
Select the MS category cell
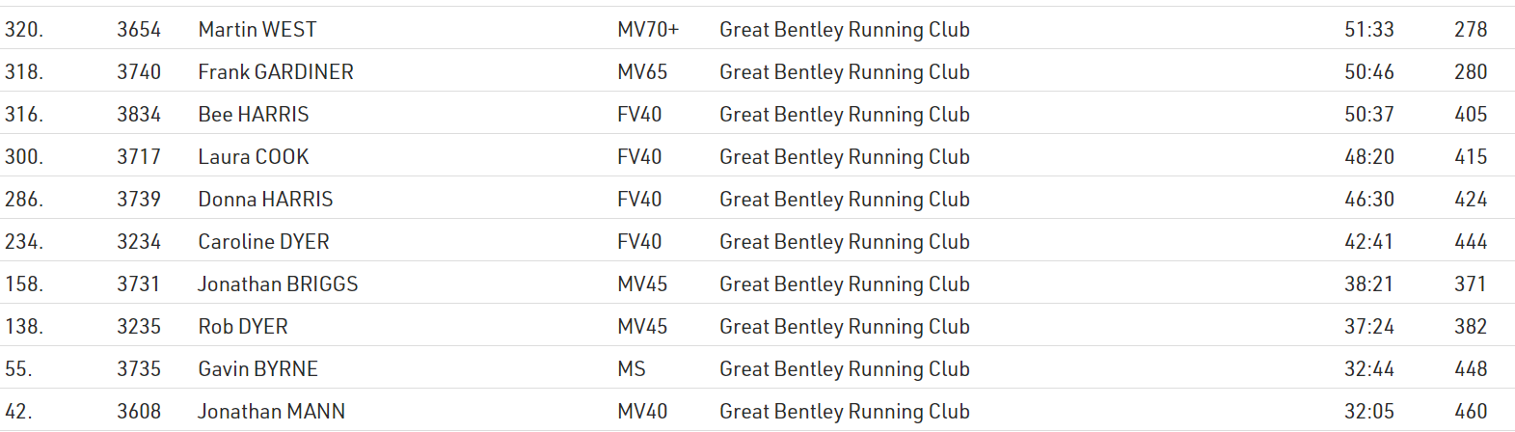click(x=632, y=369)
